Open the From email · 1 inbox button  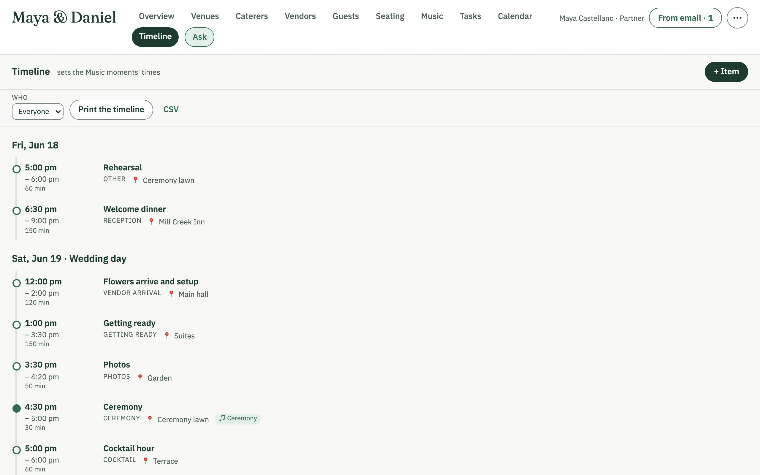point(685,18)
